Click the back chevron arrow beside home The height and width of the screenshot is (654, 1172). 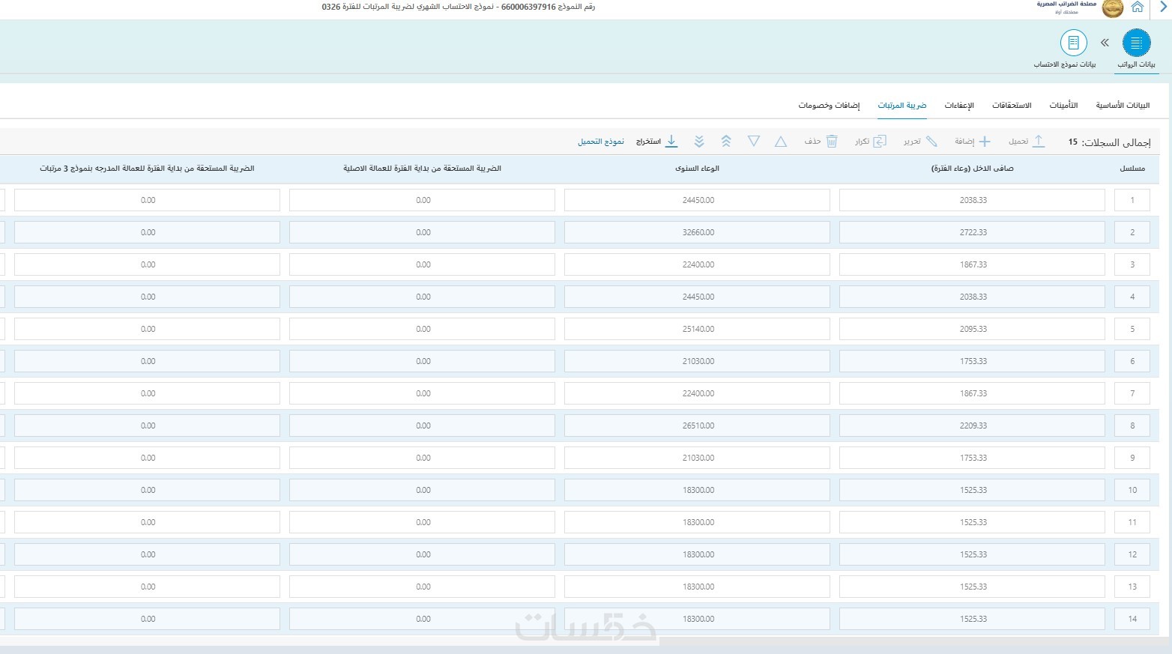pos(1164,7)
